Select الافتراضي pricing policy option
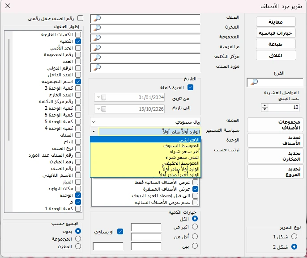 click(x=145, y=140)
